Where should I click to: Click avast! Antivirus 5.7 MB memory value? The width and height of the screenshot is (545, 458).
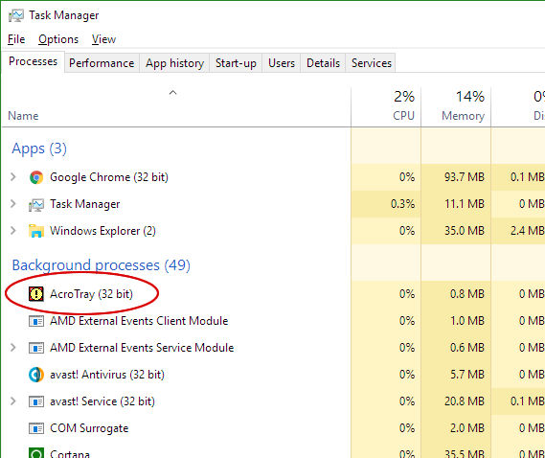click(467, 375)
